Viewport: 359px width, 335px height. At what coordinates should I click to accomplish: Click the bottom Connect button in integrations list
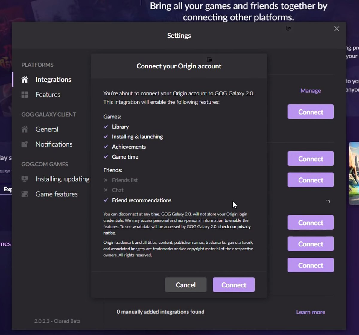pos(311,265)
